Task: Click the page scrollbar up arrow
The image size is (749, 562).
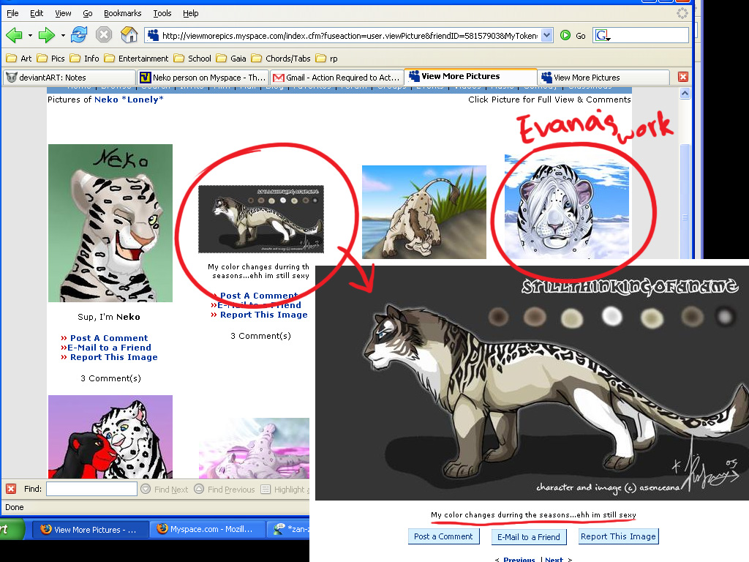Action: tap(685, 93)
